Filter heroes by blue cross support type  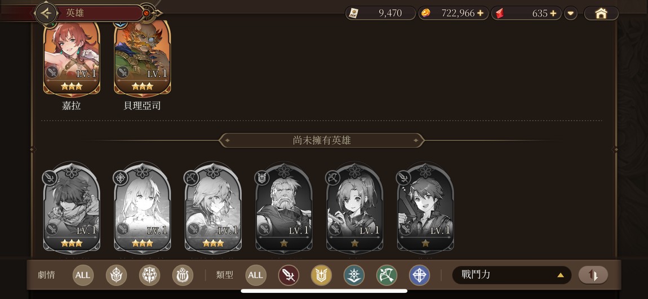419,275
